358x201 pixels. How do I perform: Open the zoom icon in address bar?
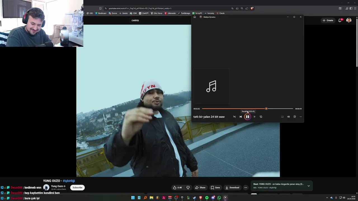(x=242, y=8)
